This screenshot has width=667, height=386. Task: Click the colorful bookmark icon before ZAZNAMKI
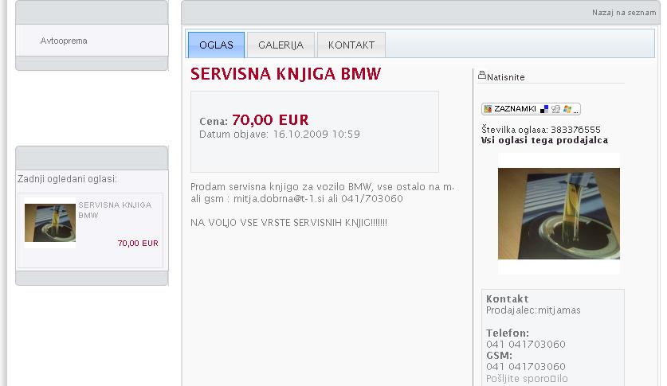click(x=488, y=109)
